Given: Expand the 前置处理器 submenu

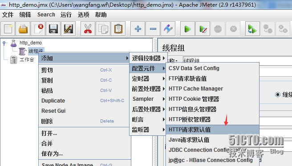Looking at the screenshot, I should pyautogui.click(x=147, y=89).
